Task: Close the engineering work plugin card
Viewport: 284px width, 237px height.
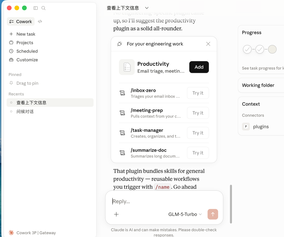Action: click(x=208, y=44)
